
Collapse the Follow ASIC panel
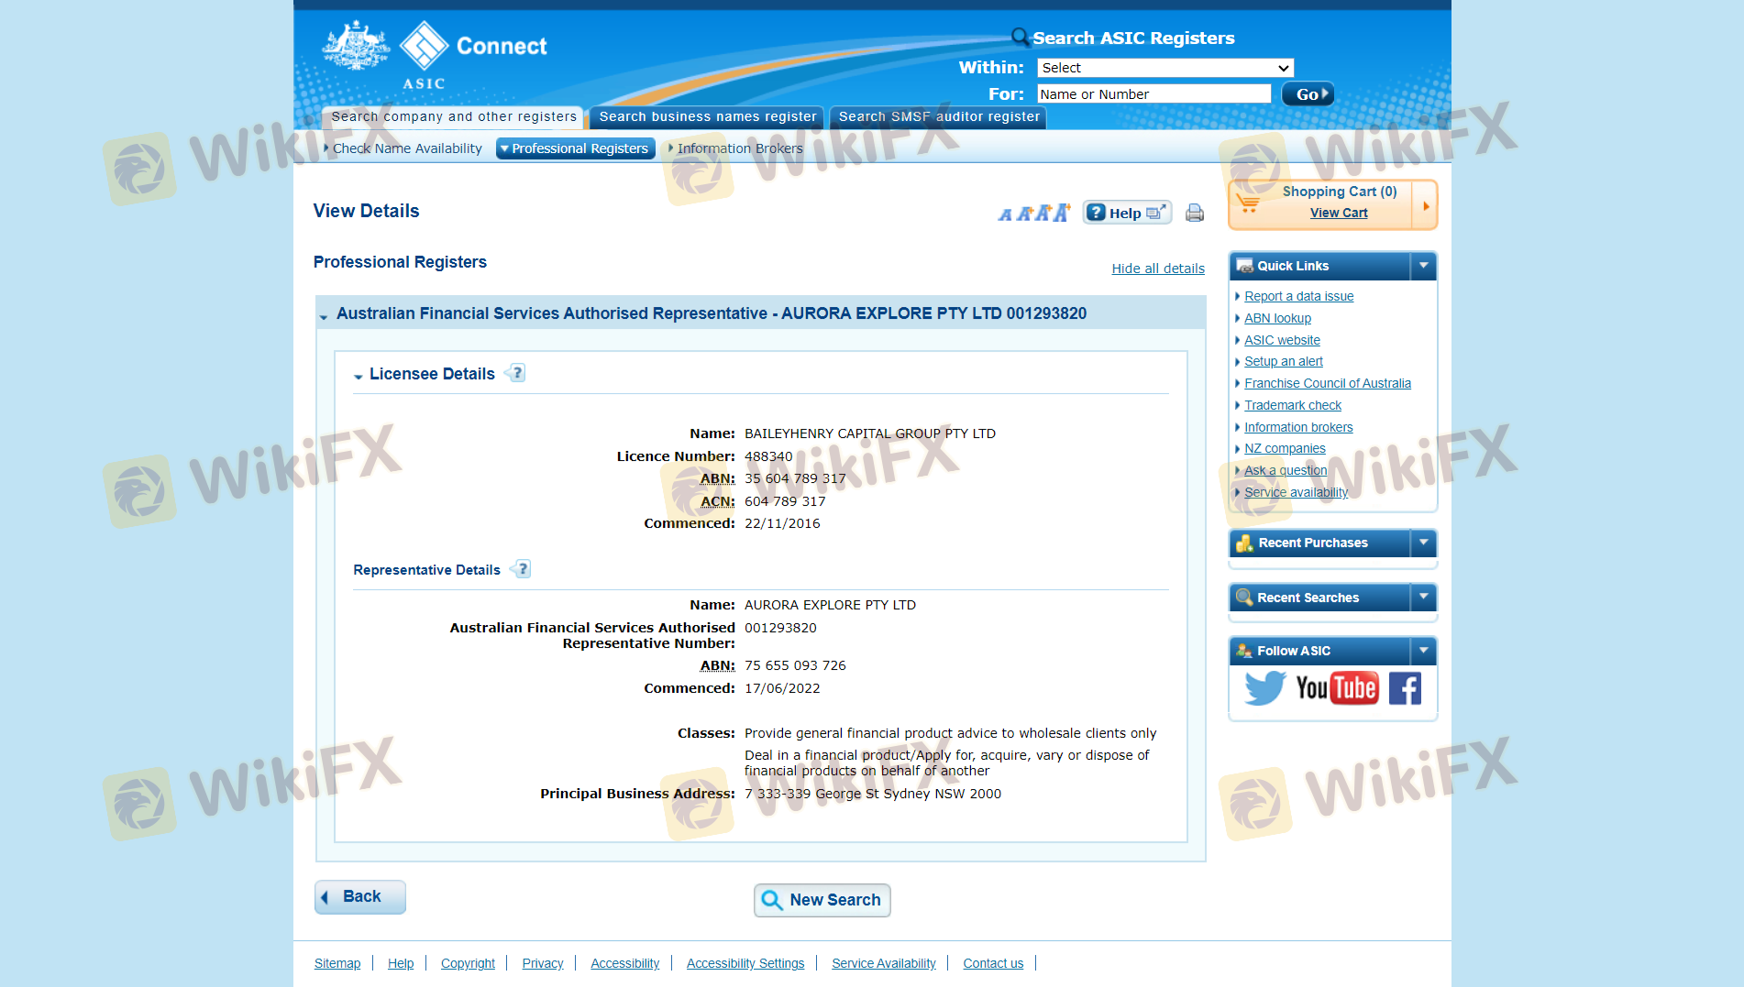[x=1423, y=651]
